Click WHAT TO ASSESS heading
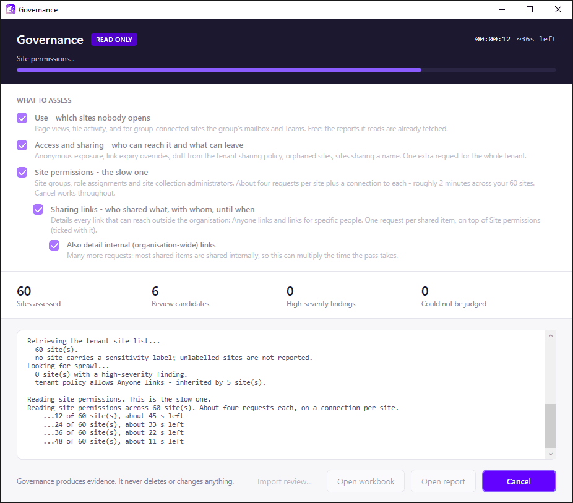 coord(44,100)
